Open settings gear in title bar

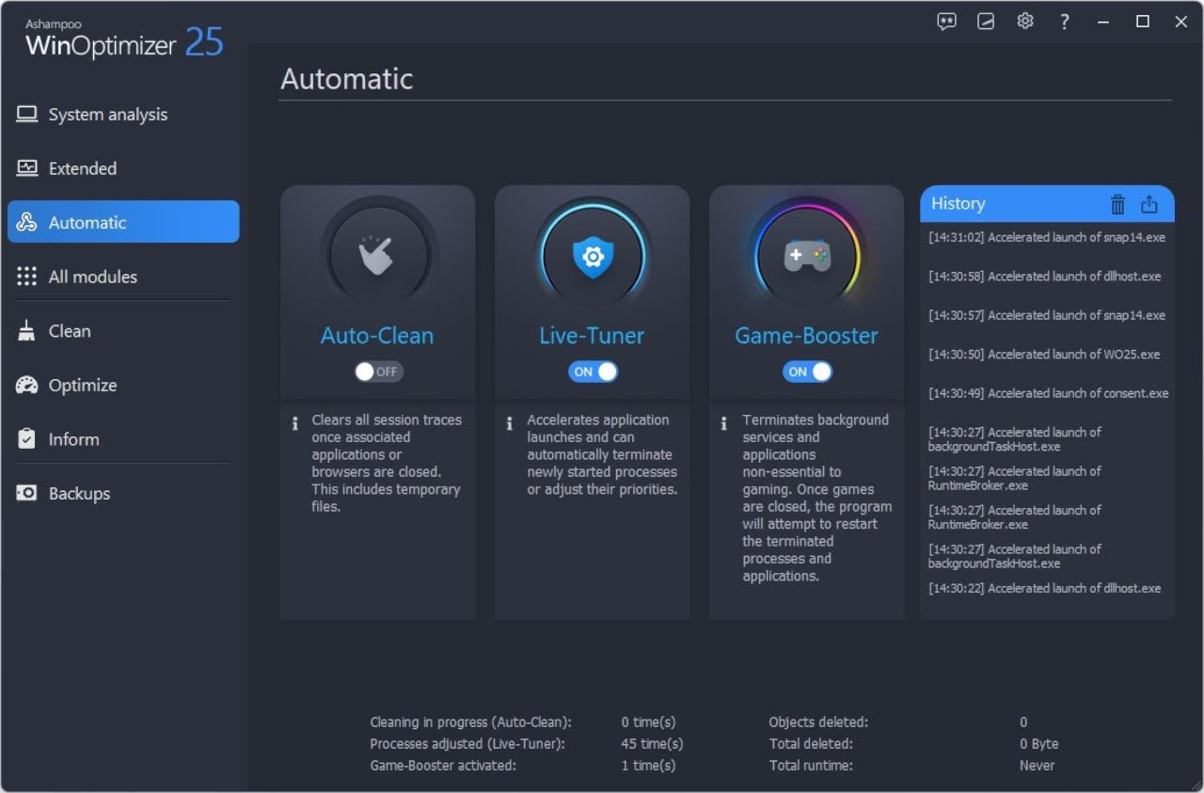click(1025, 22)
